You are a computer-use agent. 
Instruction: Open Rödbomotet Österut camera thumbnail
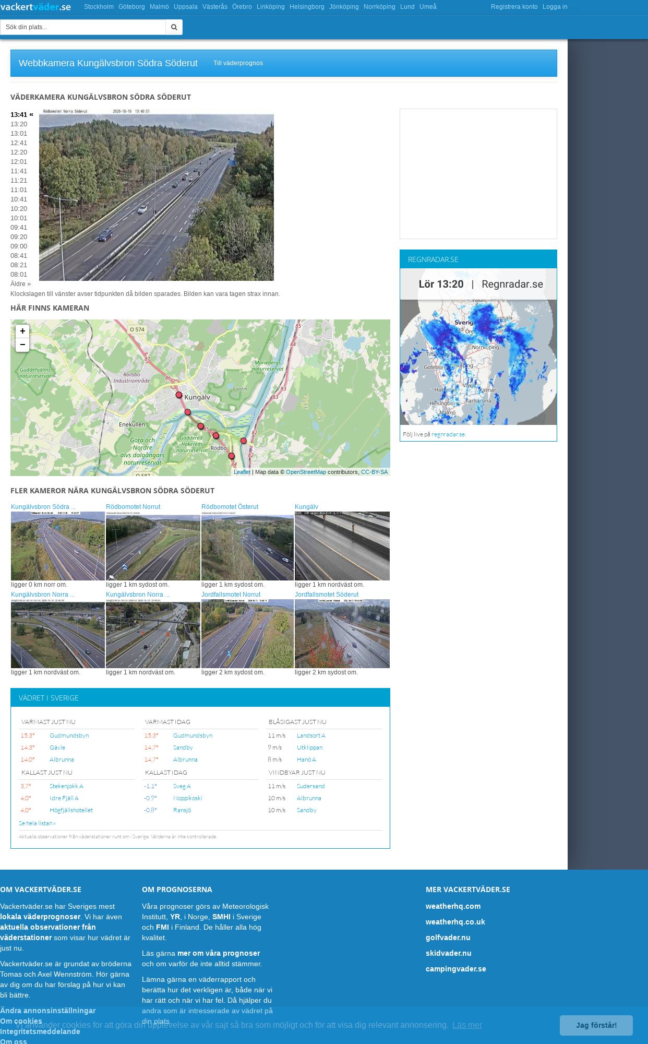pos(247,546)
